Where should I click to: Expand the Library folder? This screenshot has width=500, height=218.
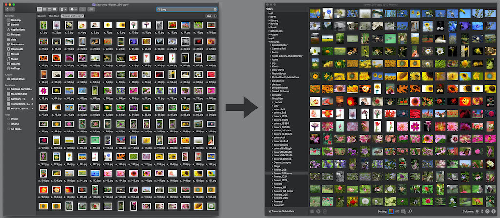269,20
